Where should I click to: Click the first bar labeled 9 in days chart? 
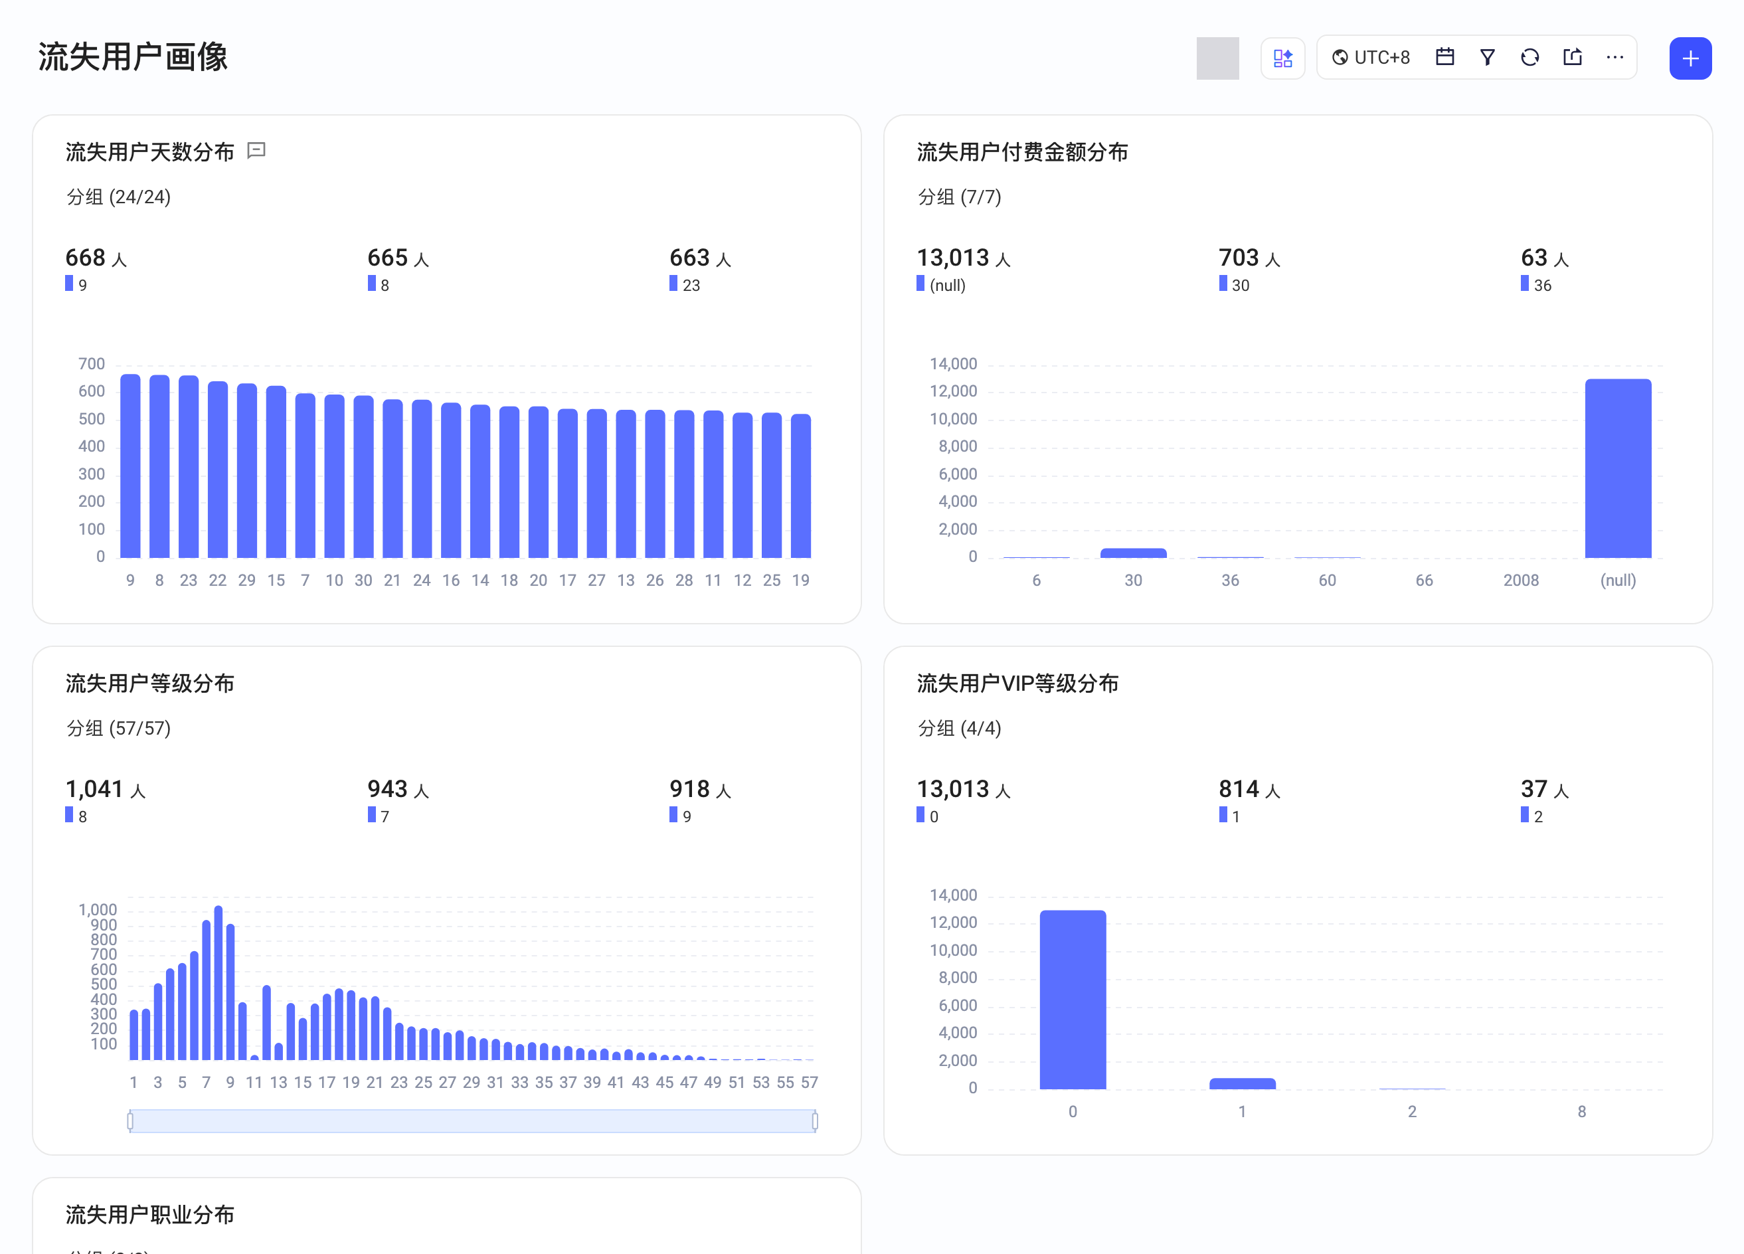pos(130,466)
